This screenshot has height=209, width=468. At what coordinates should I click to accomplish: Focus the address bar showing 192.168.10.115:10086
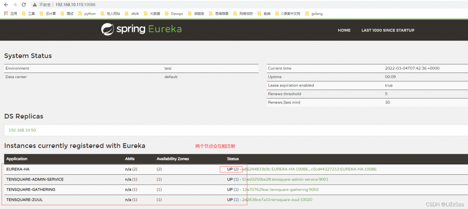click(75, 5)
